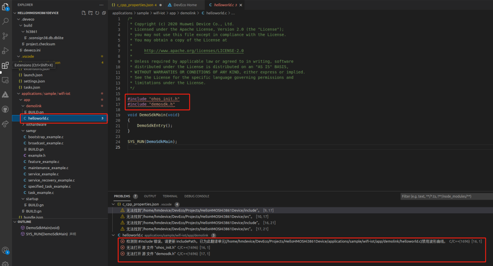Click the error icon for "ohos_init.h" problem
Viewport: 493px width, 266px height.
pyautogui.click(x=123, y=247)
